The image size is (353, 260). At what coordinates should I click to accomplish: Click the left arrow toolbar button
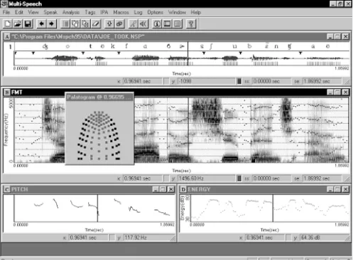[x=42, y=23]
